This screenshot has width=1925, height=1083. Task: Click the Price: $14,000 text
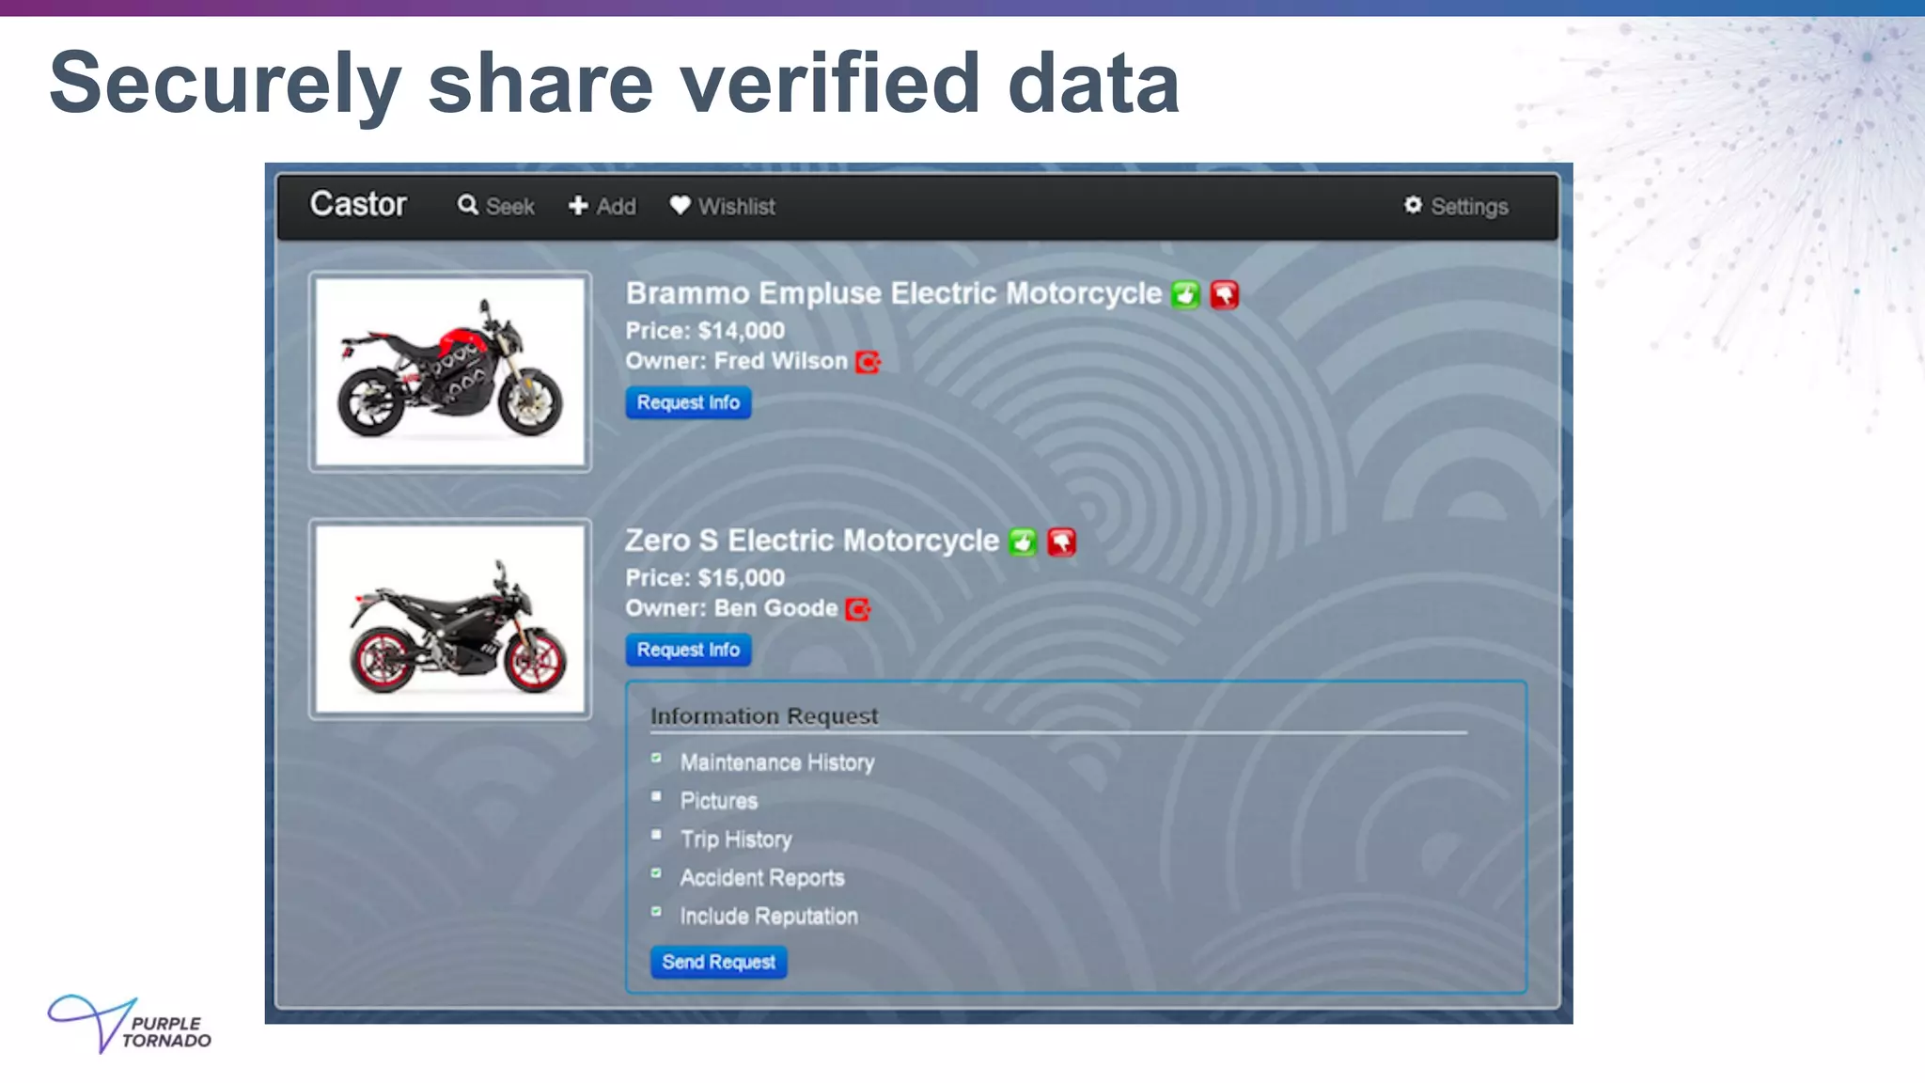705,331
